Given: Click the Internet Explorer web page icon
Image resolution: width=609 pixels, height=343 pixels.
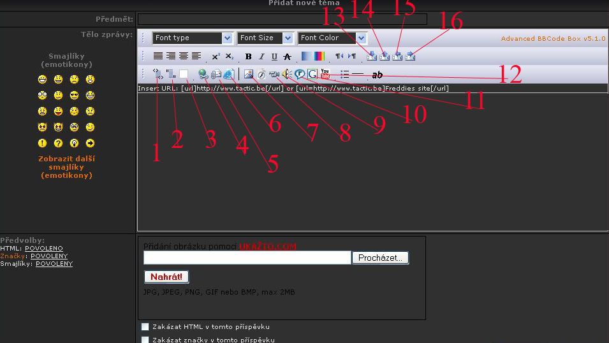Looking at the screenshot, I should [229, 74].
